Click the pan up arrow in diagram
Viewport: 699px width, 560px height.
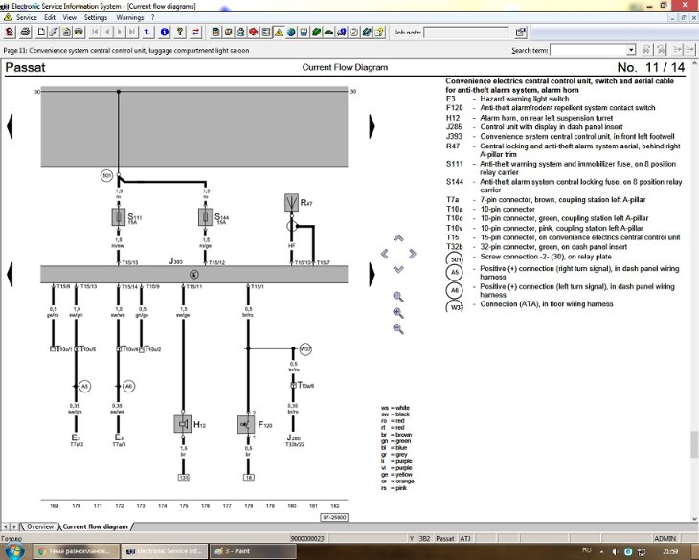click(x=398, y=238)
